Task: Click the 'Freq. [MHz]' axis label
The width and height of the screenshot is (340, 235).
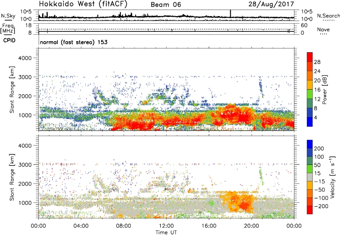Action: [x=8, y=28]
